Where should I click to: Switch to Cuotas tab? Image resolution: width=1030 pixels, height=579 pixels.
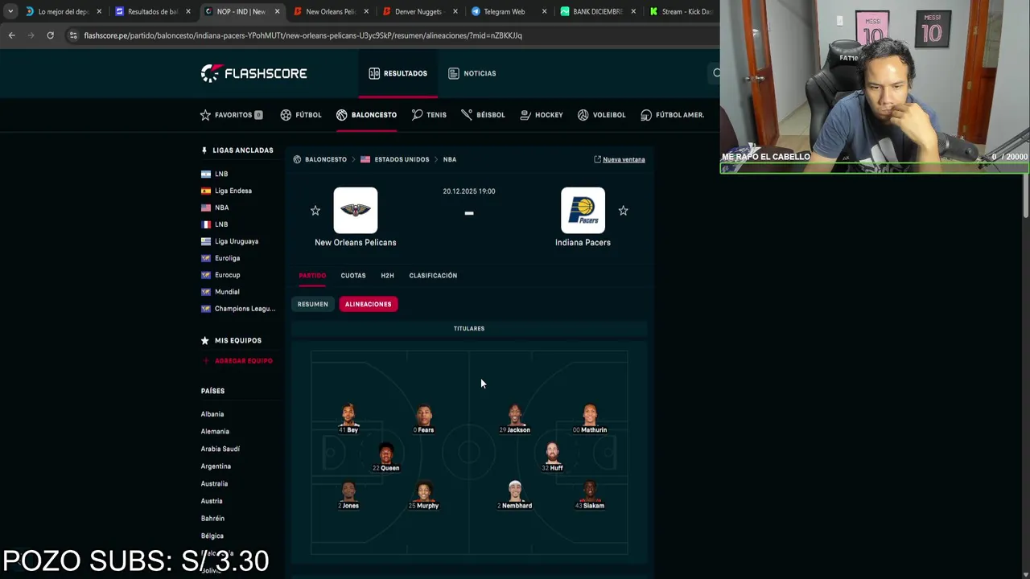tap(353, 276)
